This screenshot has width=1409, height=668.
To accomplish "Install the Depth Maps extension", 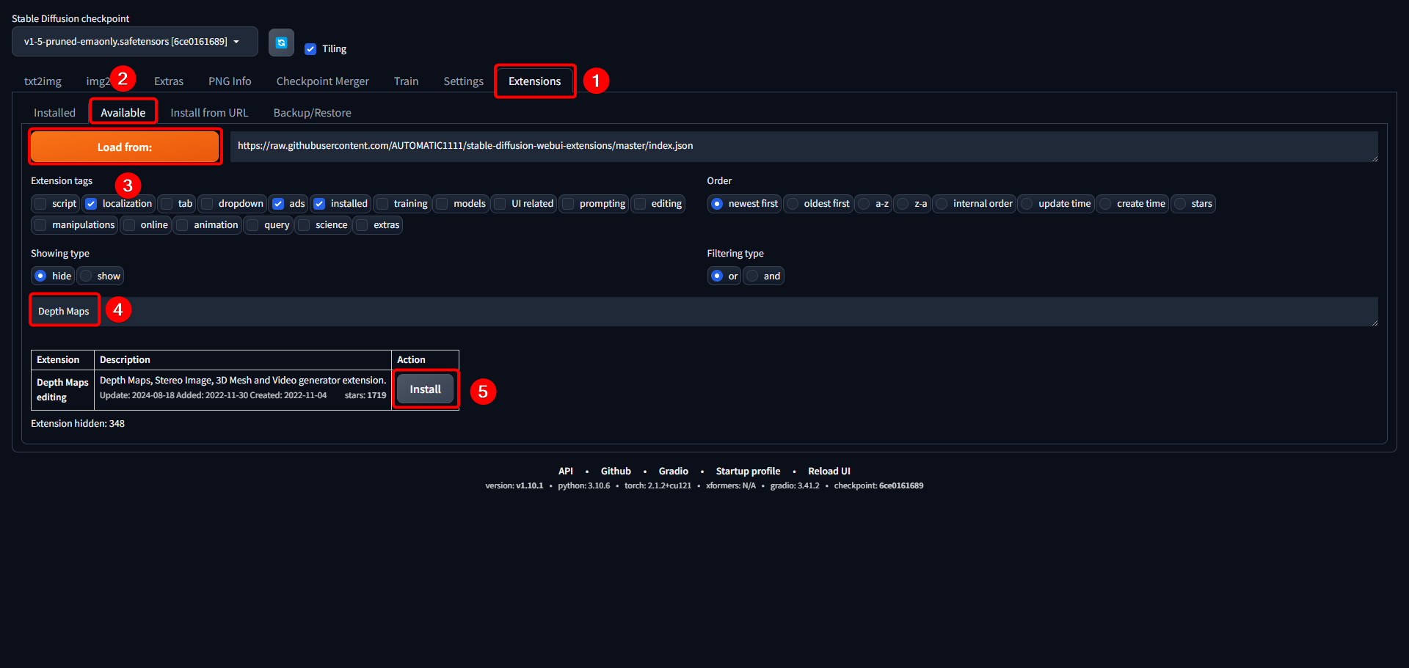I will pos(425,389).
